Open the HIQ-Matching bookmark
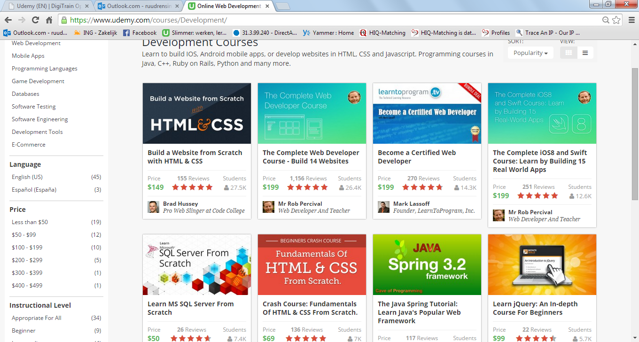This screenshot has height=342, width=639. (x=382, y=33)
